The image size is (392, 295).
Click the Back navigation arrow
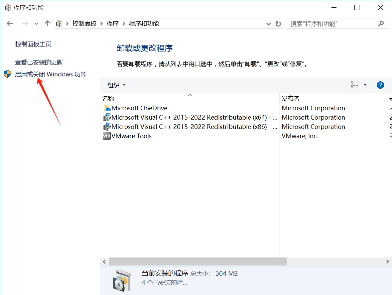pyautogui.click(x=10, y=24)
